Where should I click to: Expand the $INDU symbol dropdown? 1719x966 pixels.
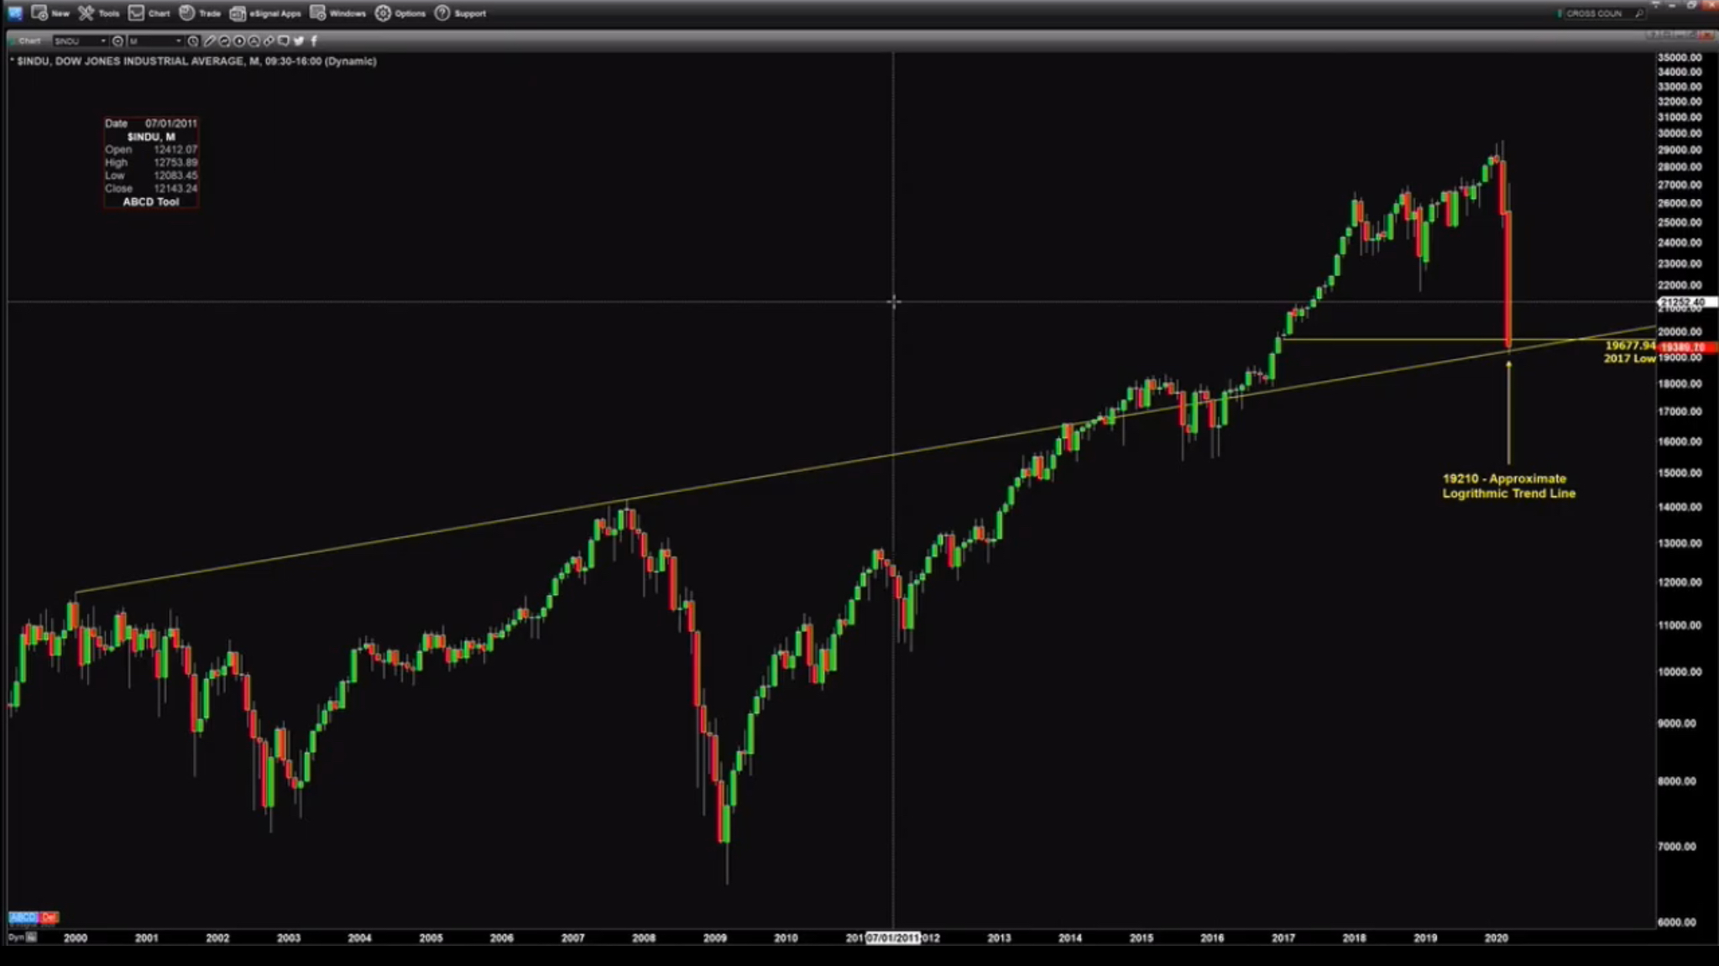coord(103,41)
